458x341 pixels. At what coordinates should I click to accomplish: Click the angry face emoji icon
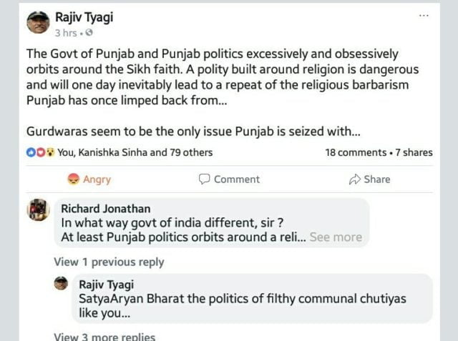point(72,179)
